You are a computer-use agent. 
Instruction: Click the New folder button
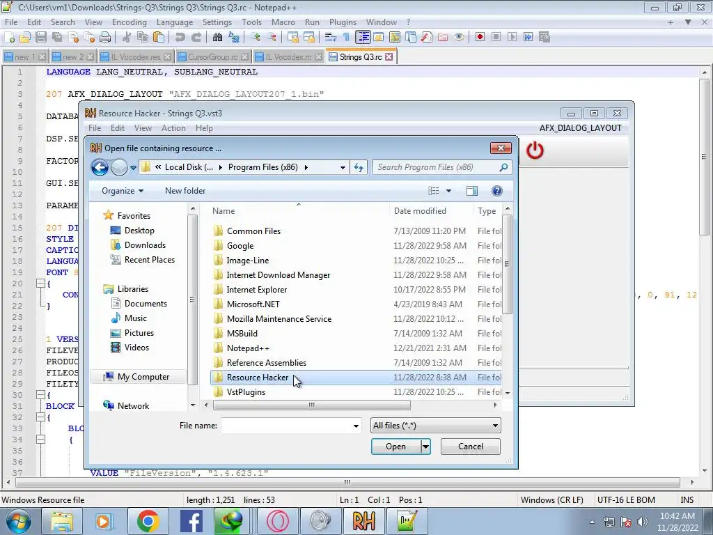(185, 191)
